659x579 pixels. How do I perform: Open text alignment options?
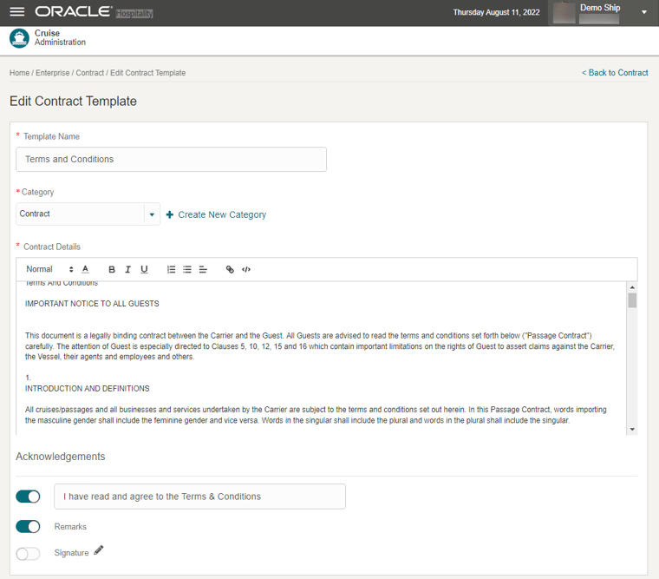[203, 269]
